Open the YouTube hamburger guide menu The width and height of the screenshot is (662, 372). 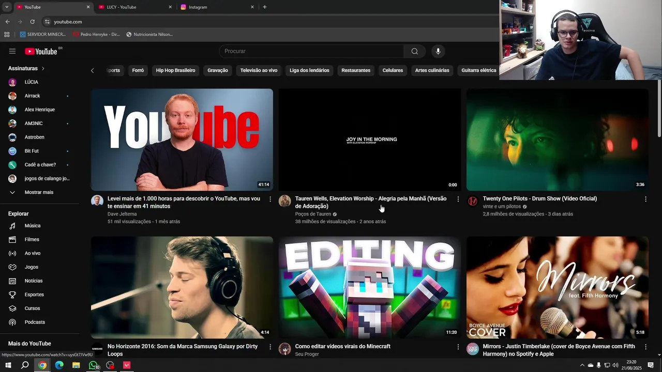[12, 51]
